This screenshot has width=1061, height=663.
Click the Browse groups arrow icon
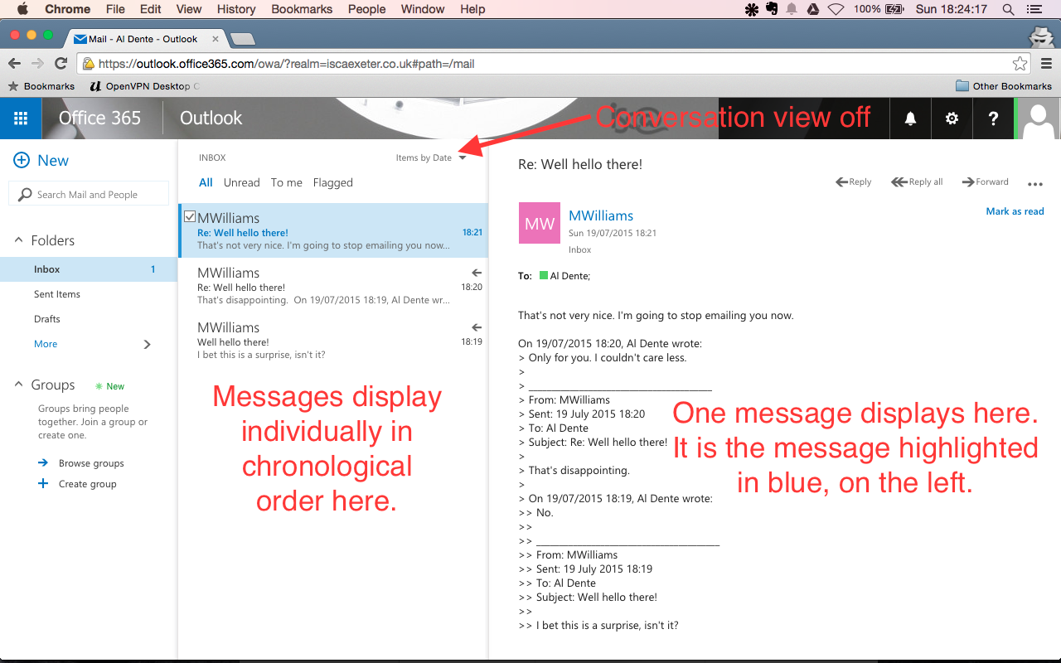pos(43,463)
